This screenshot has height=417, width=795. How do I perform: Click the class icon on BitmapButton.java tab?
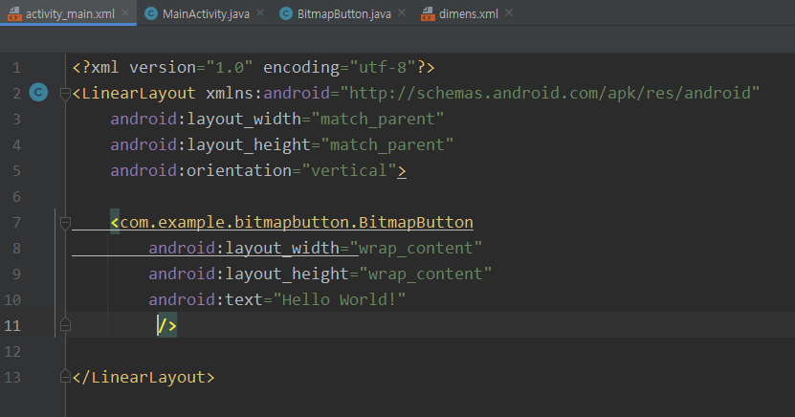(x=286, y=13)
